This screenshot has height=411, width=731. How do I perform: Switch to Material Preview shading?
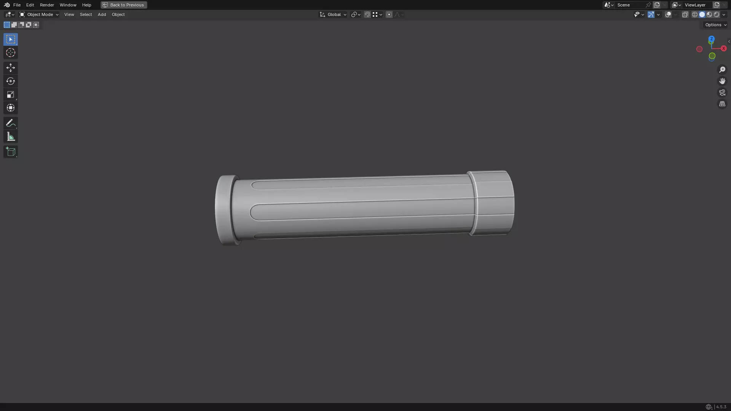[709, 14]
